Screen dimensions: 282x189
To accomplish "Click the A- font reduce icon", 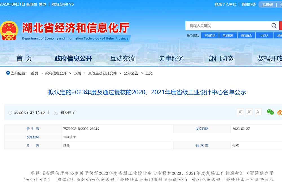I will [249, 111].
